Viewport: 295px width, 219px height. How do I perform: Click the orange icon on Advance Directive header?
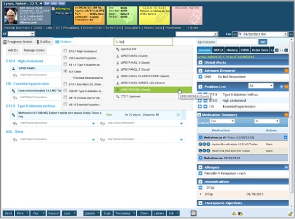pos(286,71)
